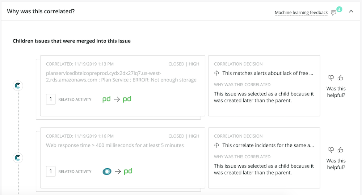This screenshot has width=362, height=195.
Task: Open the Plan Service Not enough storage issue
Action: click(x=121, y=76)
